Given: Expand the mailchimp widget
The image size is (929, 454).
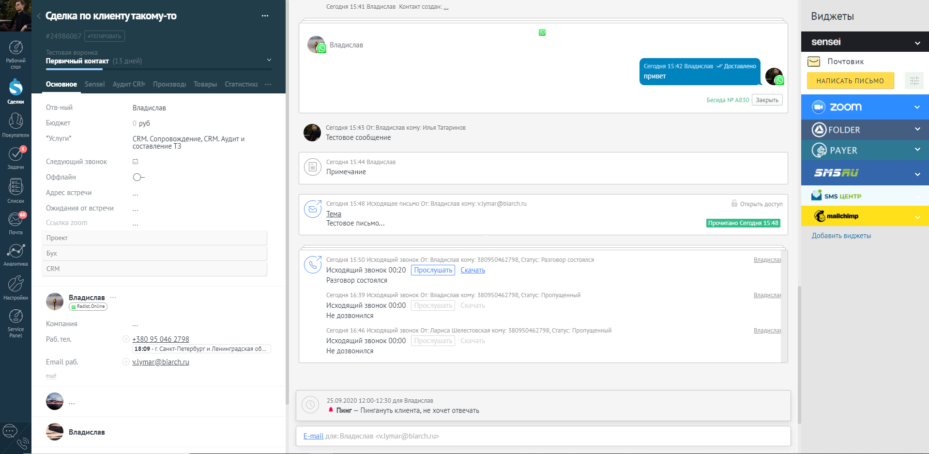Looking at the screenshot, I should click(x=917, y=216).
